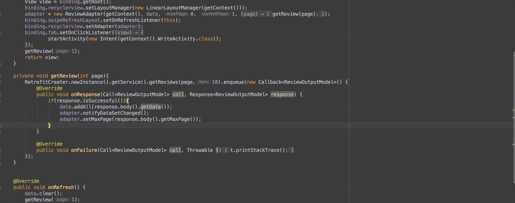The width and height of the screenshot is (515, 203).
Task: Click @Override annotation above onRefresh
Action: (26, 181)
